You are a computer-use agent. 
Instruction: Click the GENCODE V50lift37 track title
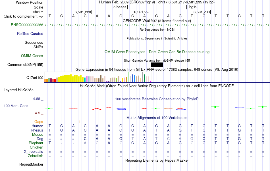157,21
